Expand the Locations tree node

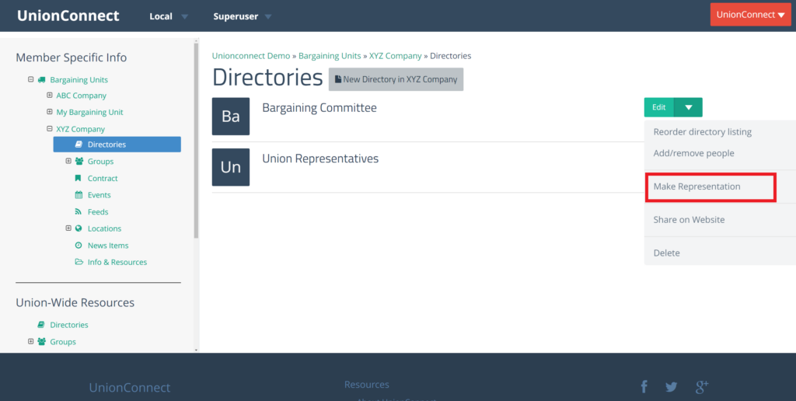(x=68, y=228)
